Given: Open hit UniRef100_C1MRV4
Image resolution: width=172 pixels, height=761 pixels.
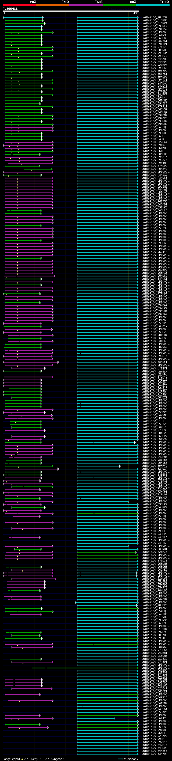Looking at the screenshot, I should [x=154, y=23].
